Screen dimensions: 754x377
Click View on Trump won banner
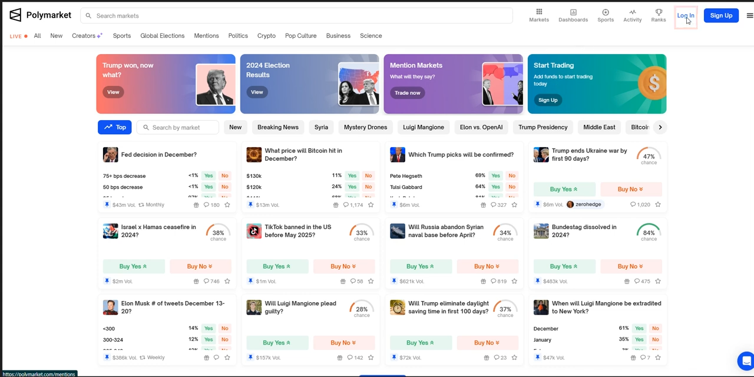[x=113, y=92]
